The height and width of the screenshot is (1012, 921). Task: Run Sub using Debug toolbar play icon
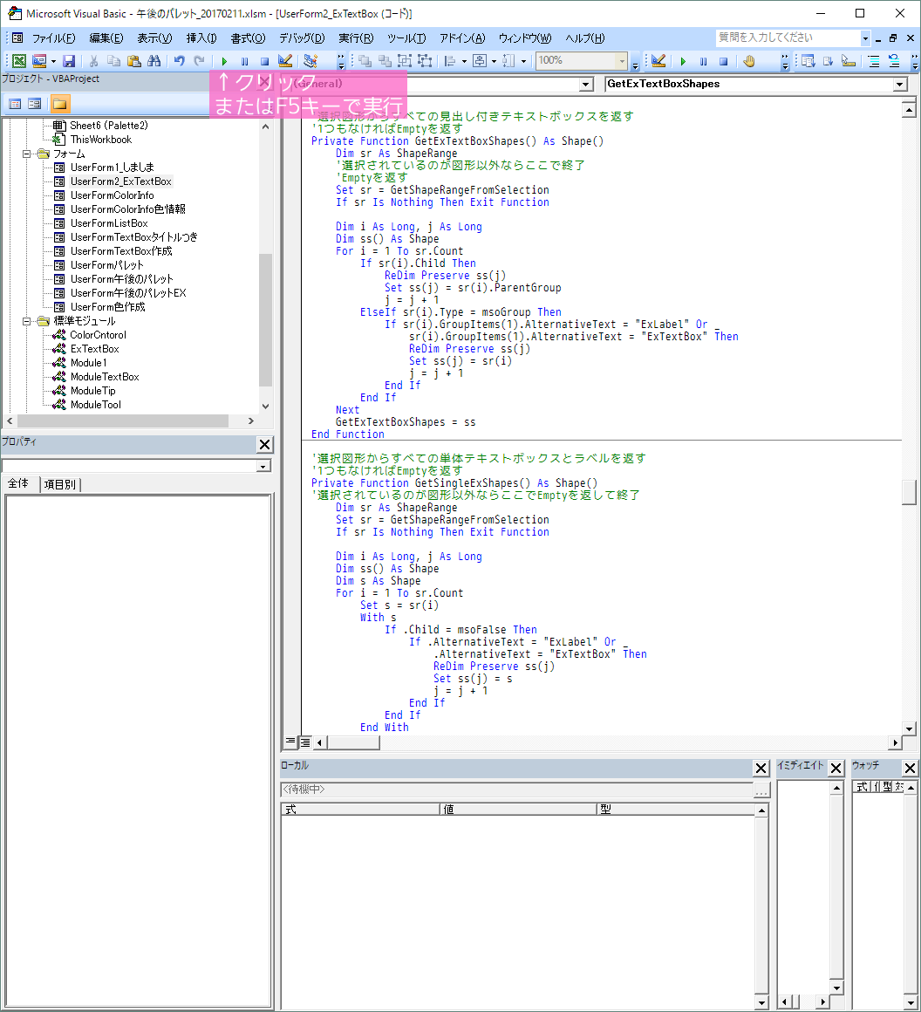coord(683,61)
